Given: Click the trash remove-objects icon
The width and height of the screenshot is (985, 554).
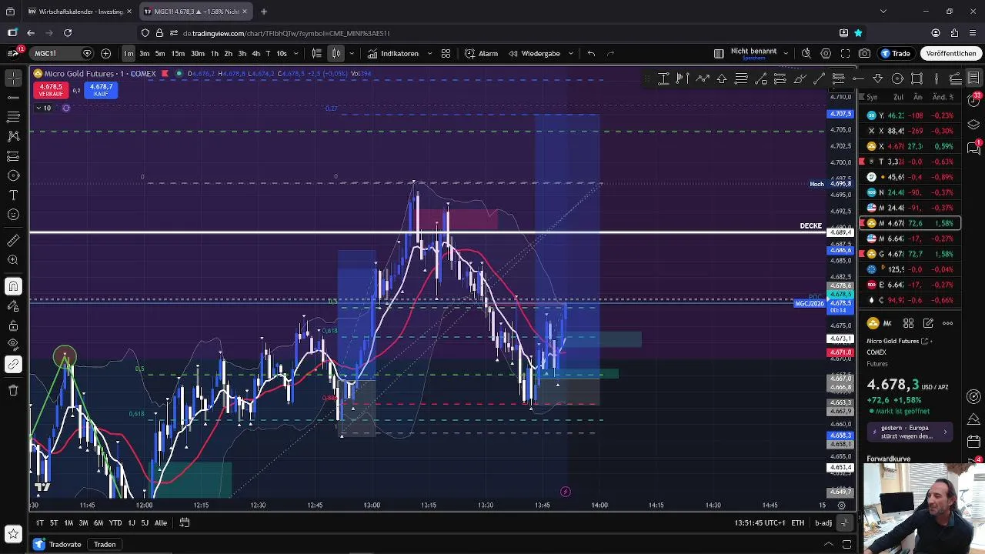Looking at the screenshot, I should (x=13, y=390).
